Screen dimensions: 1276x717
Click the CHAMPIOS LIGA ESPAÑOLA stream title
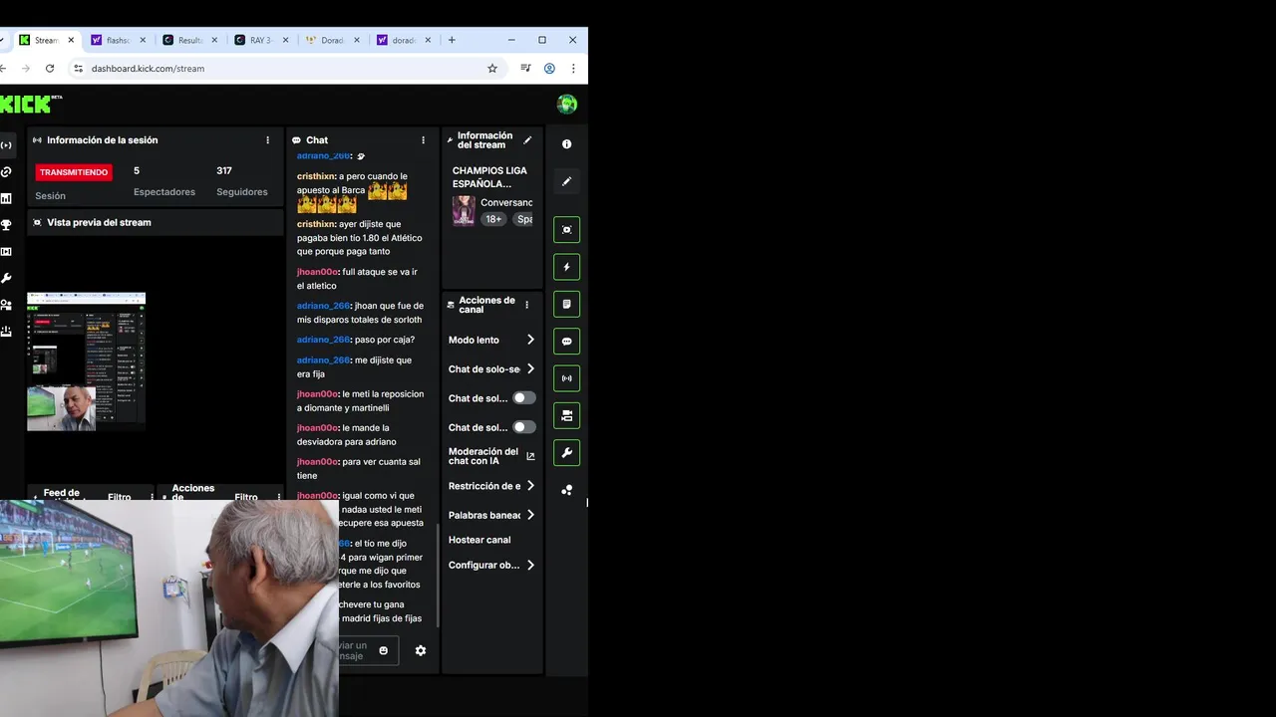[489, 177]
